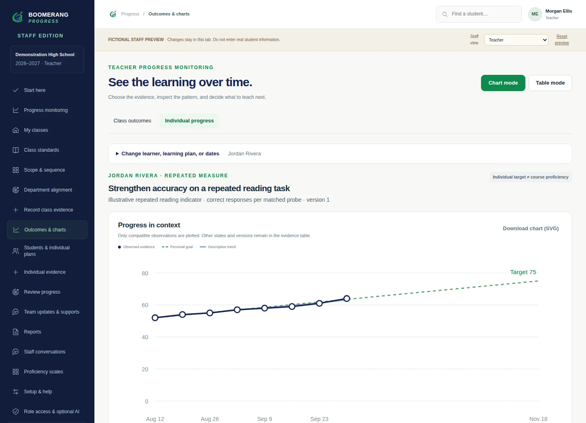The width and height of the screenshot is (586, 423).
Task: Click the Proficiency scales grid icon
Action: coord(15,372)
